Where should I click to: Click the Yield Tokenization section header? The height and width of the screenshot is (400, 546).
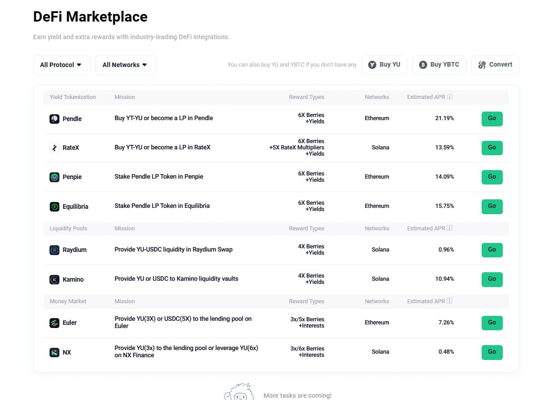coord(73,97)
